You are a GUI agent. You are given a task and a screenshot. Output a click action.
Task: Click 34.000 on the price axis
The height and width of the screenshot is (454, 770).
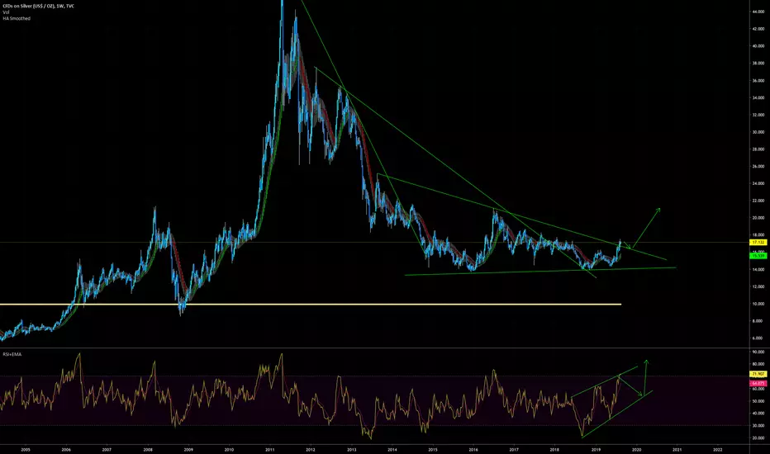(x=758, y=97)
